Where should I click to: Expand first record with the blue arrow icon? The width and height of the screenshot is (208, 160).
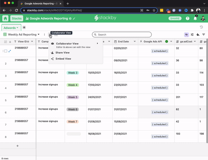point(10,51)
